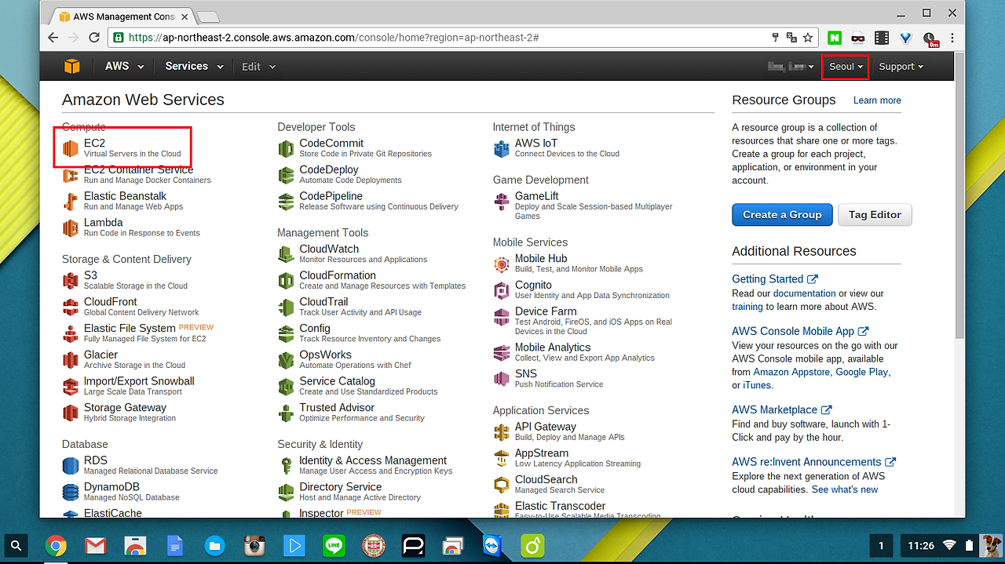Click the EC2 Container Service icon
The width and height of the screenshot is (1005, 564).
(x=71, y=175)
